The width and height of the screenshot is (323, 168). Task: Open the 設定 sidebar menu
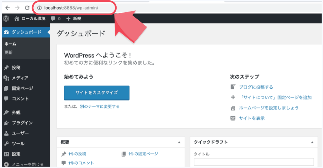[x=16, y=154]
